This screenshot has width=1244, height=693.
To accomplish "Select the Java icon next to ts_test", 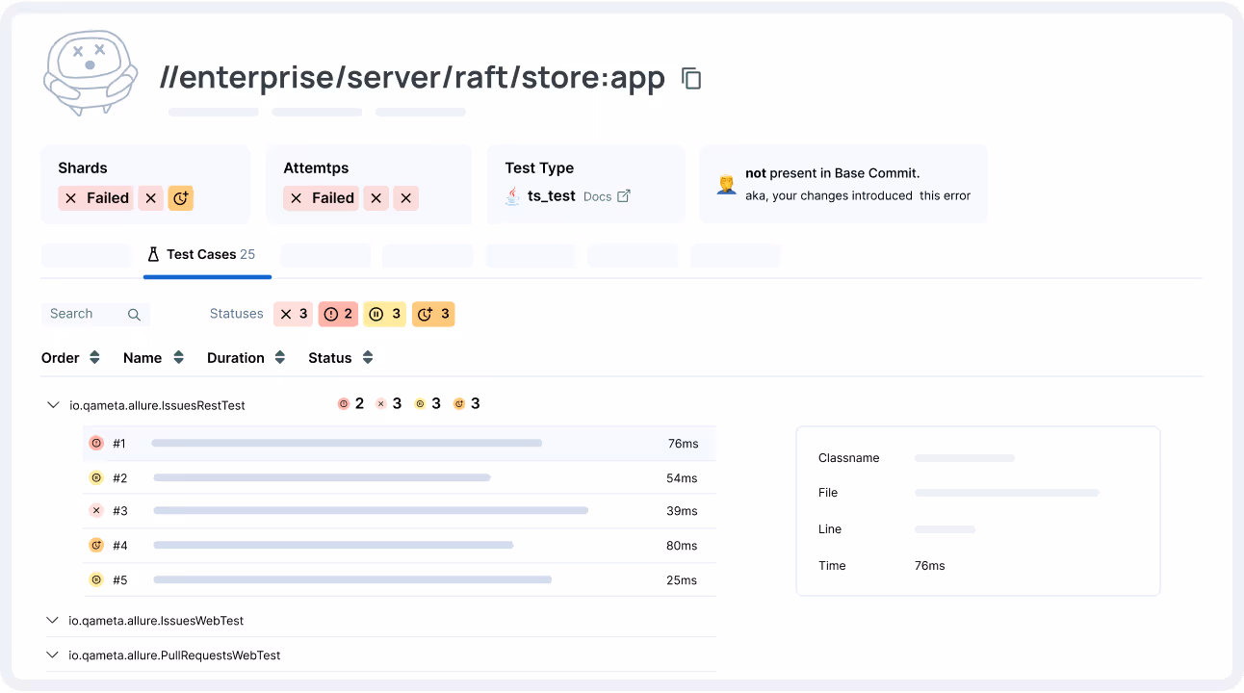I will tap(512, 195).
